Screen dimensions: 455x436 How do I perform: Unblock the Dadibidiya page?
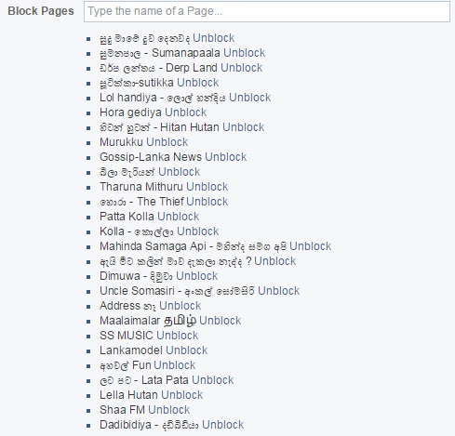coord(223,425)
